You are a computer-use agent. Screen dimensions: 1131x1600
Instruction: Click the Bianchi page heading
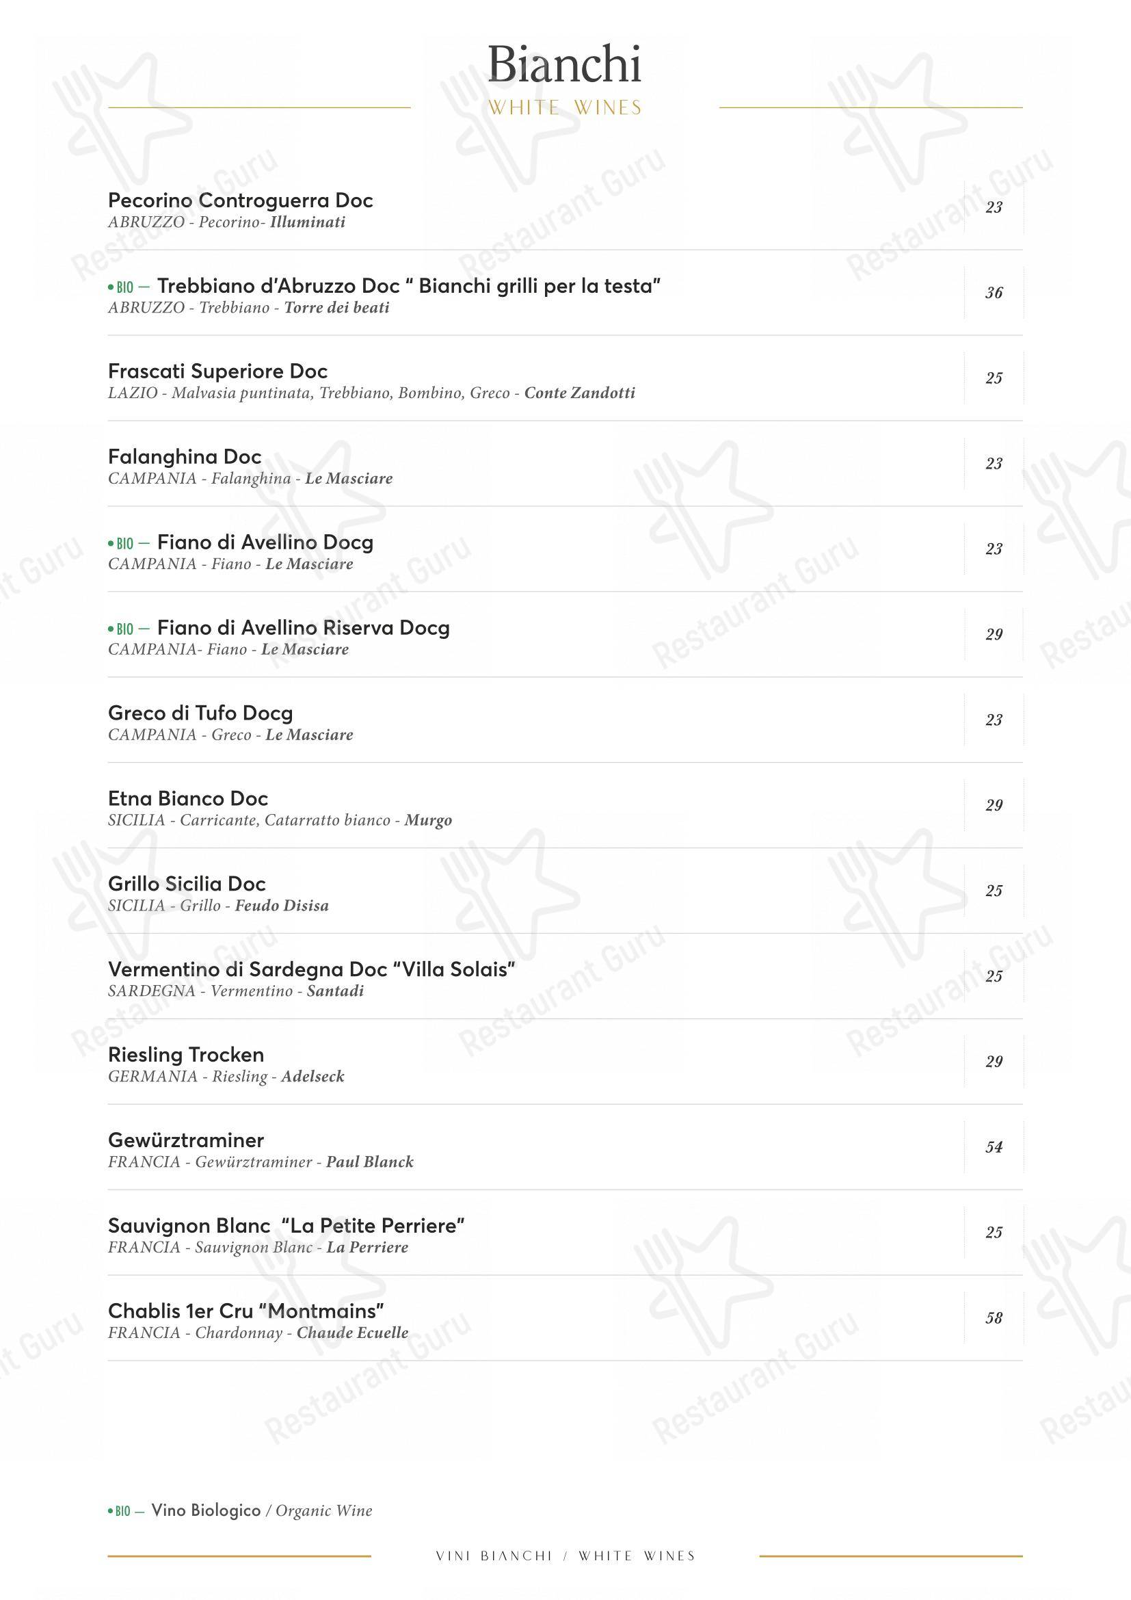565,64
